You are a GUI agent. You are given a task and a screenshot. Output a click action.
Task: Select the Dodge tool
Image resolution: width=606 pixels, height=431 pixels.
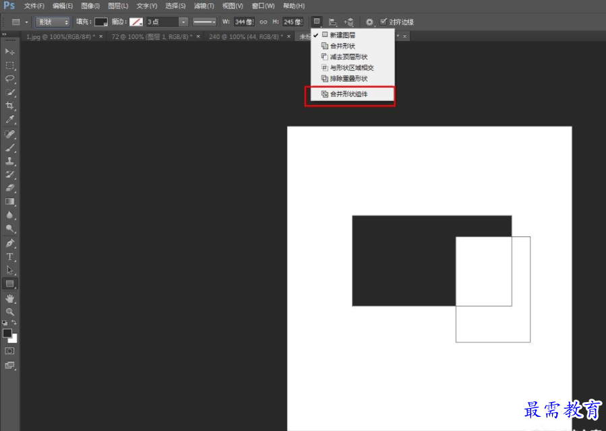coord(10,228)
